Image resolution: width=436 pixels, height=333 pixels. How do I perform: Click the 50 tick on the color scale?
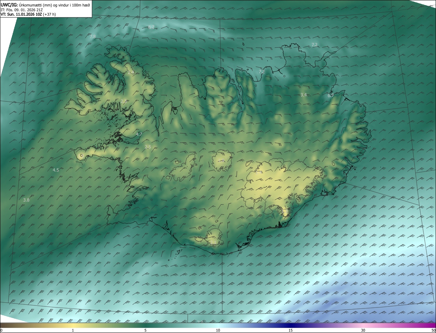tap(433, 330)
